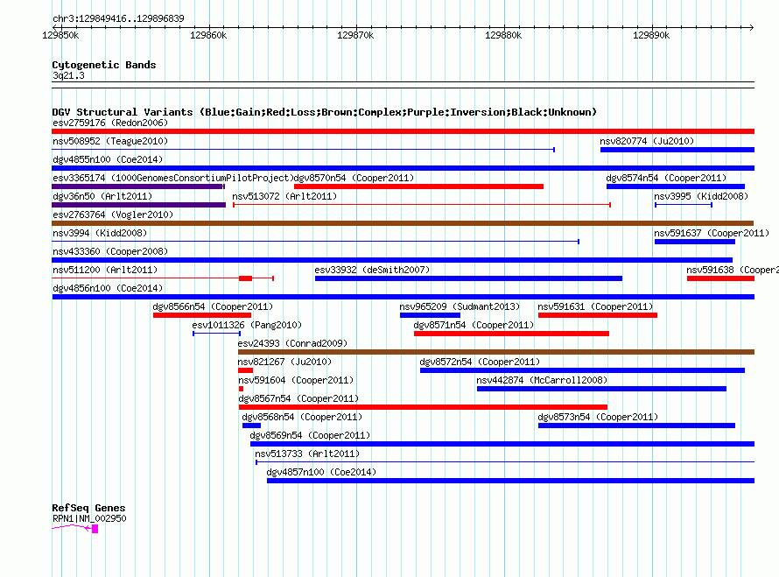Click the esv2763764 (Vogler2010) label
The image size is (779, 577).
[113, 215]
